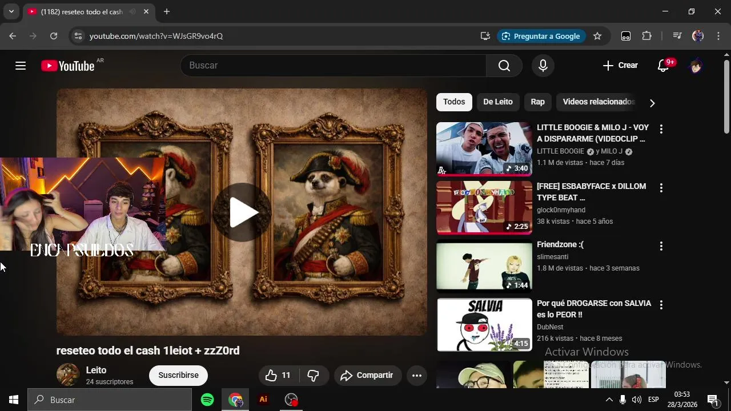Select the Todos filter chip
This screenshot has height=411, width=731.
pyautogui.click(x=454, y=102)
